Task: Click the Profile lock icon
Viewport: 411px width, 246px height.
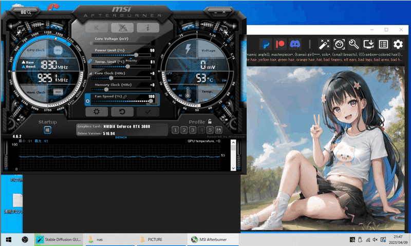Action: pyautogui.click(x=210, y=121)
